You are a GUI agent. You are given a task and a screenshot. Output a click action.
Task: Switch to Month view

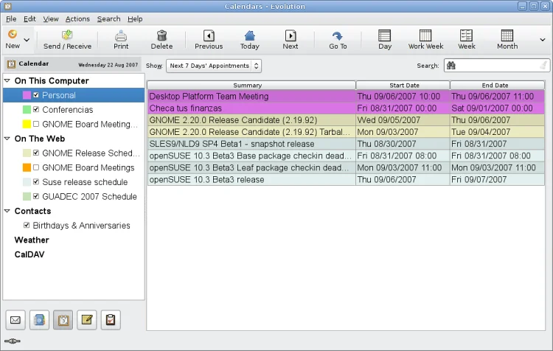pyautogui.click(x=507, y=35)
